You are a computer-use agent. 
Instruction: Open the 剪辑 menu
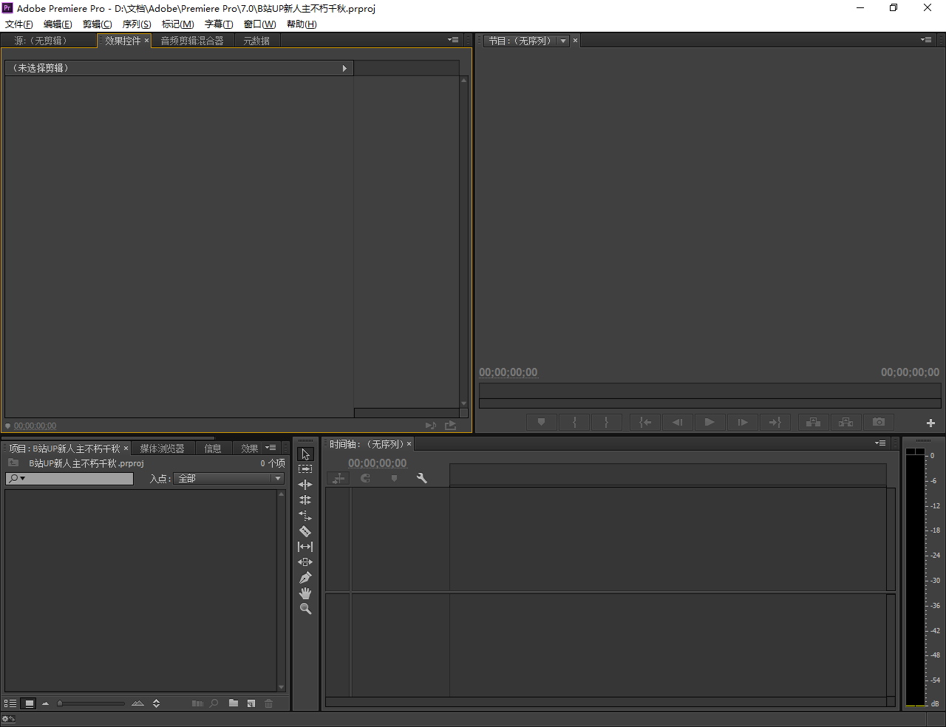pyautogui.click(x=98, y=24)
